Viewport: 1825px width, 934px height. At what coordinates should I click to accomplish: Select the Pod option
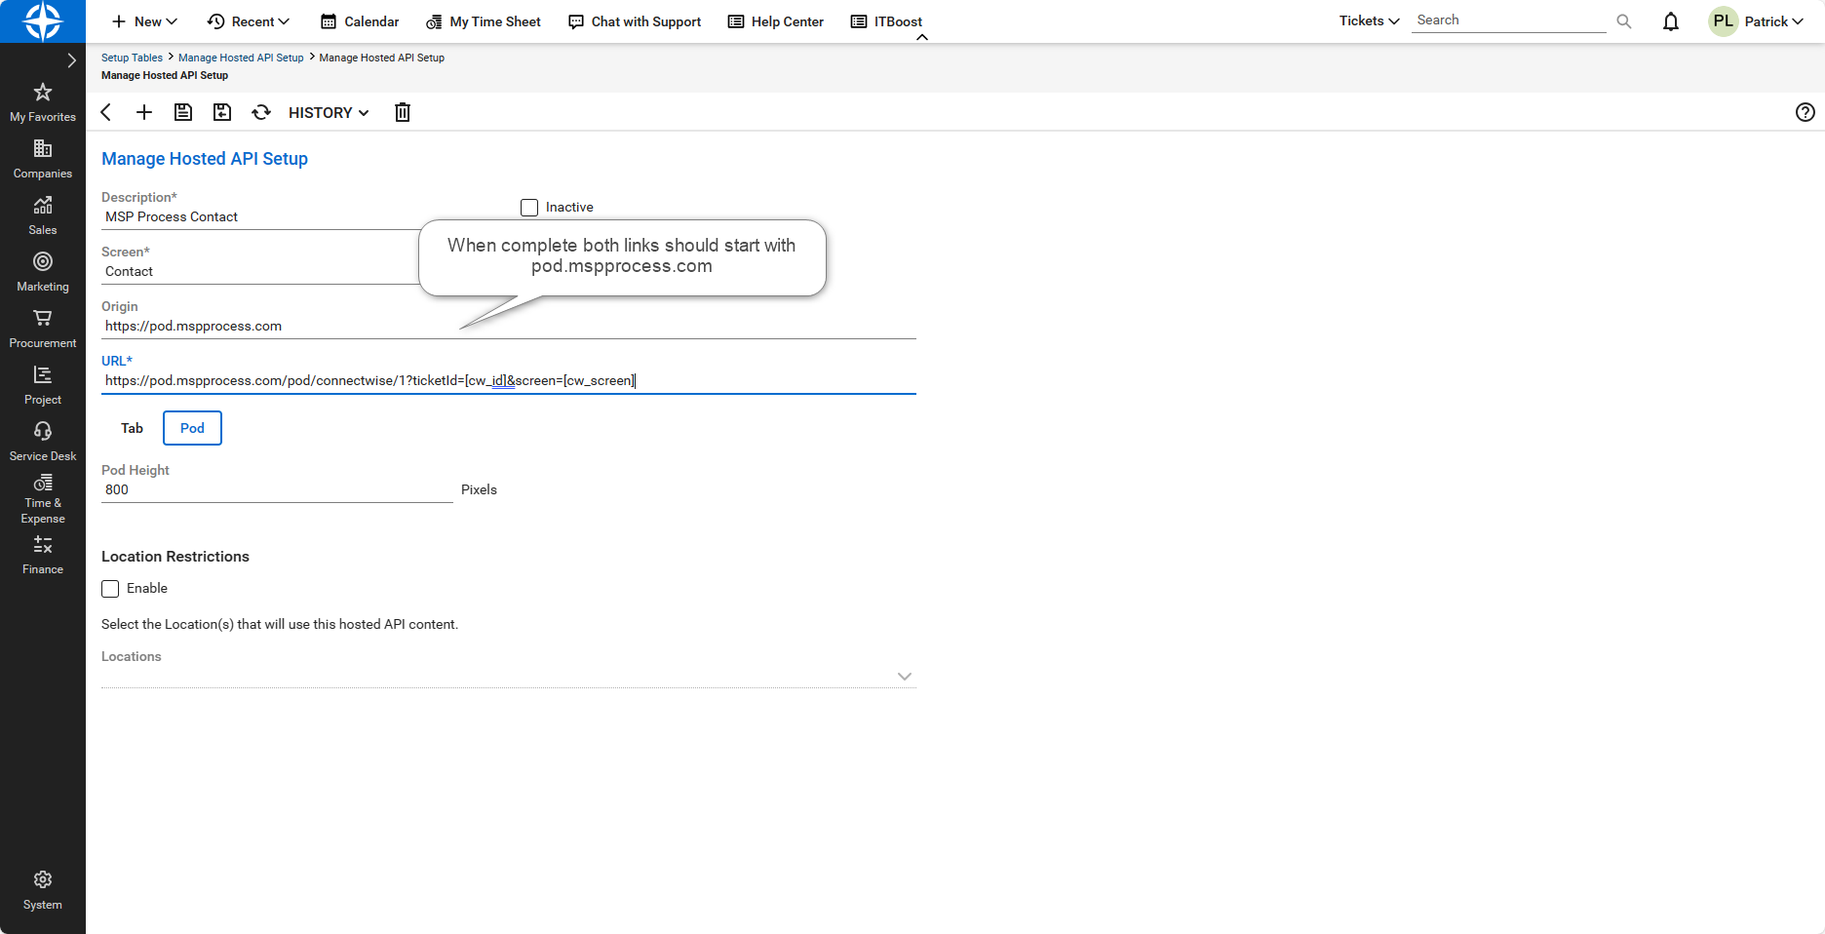click(192, 428)
